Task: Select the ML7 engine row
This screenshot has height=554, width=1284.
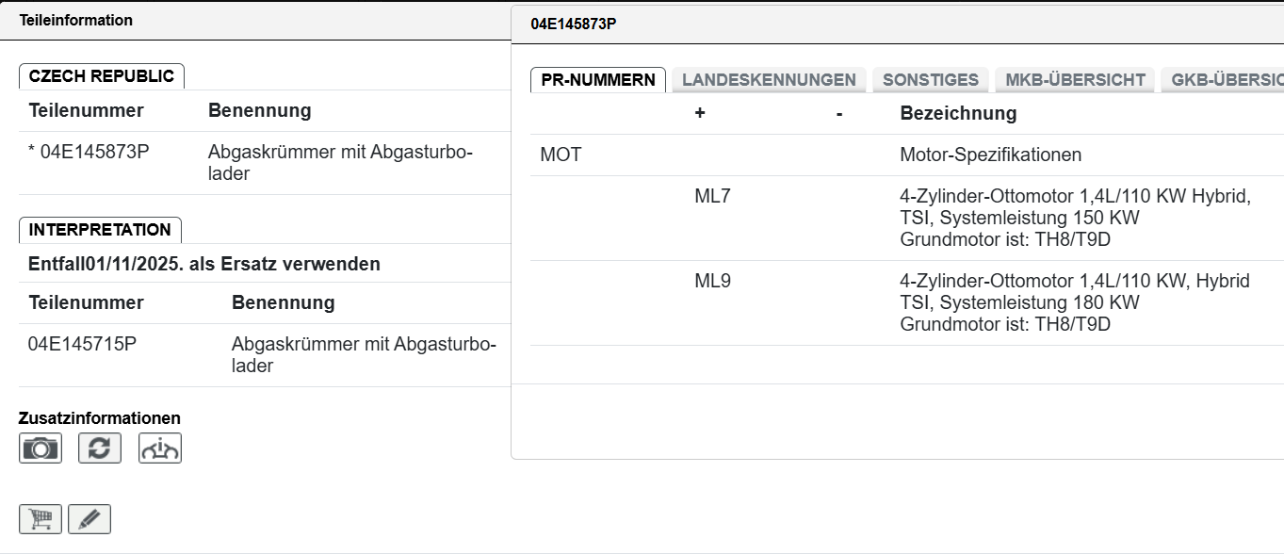Action: [x=712, y=198]
